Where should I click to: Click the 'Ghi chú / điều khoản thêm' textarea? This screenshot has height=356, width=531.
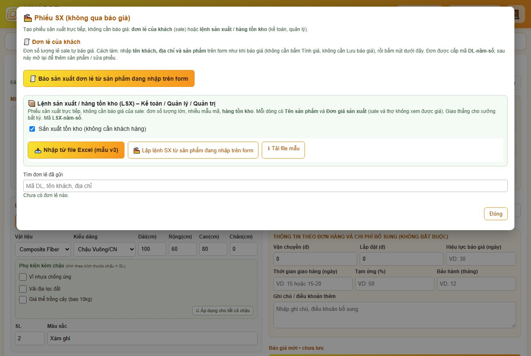pyautogui.click(x=395, y=315)
